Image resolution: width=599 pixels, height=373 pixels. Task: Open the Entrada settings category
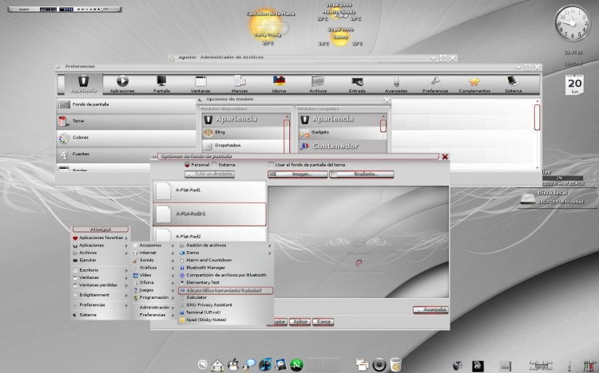click(x=357, y=84)
